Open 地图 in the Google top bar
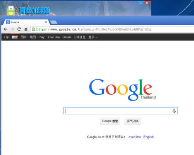194x155 pixels. click(x=33, y=37)
